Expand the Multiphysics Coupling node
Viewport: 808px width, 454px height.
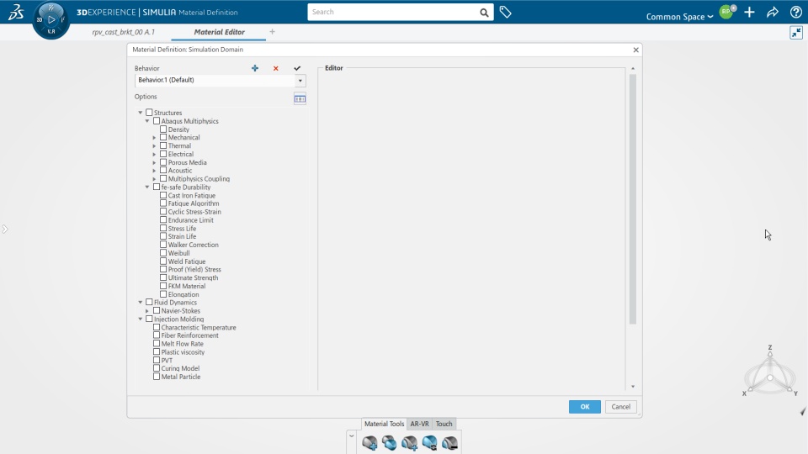pos(154,178)
